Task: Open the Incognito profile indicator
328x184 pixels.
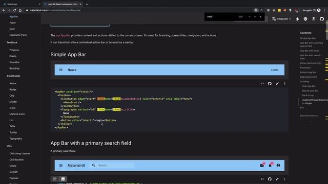Action: pos(312,10)
